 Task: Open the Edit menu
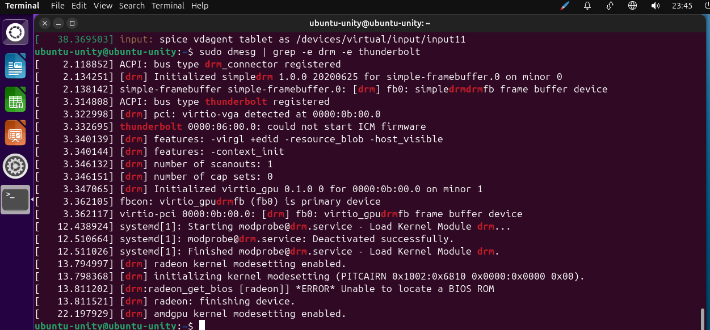tap(79, 6)
